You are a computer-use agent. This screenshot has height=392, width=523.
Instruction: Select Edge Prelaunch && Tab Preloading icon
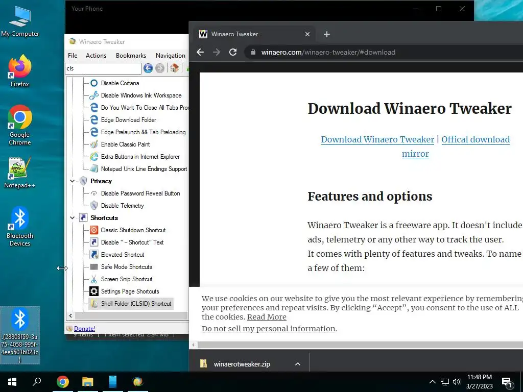(x=94, y=132)
